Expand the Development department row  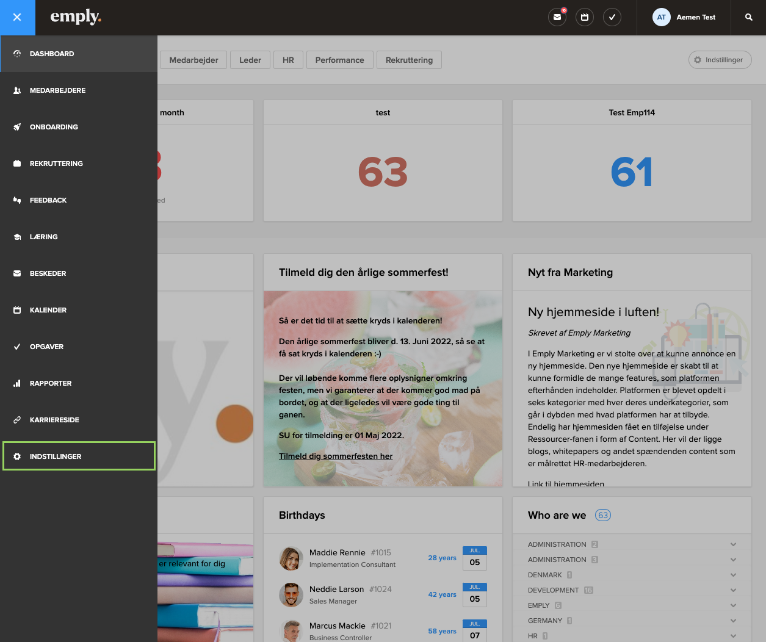pyautogui.click(x=733, y=590)
